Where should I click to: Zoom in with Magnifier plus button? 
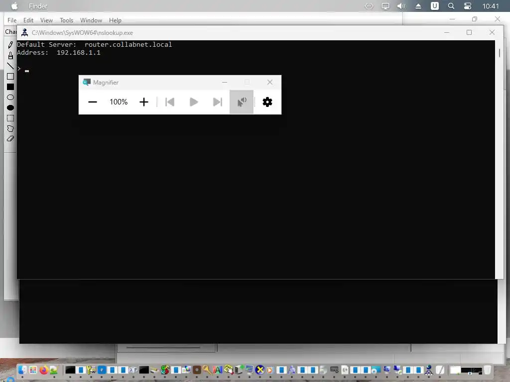pos(144,102)
